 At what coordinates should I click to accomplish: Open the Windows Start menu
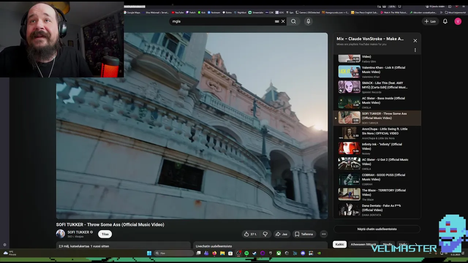[x=149, y=253]
